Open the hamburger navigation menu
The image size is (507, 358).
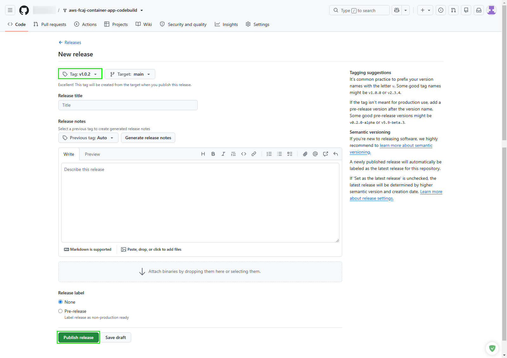pos(10,10)
